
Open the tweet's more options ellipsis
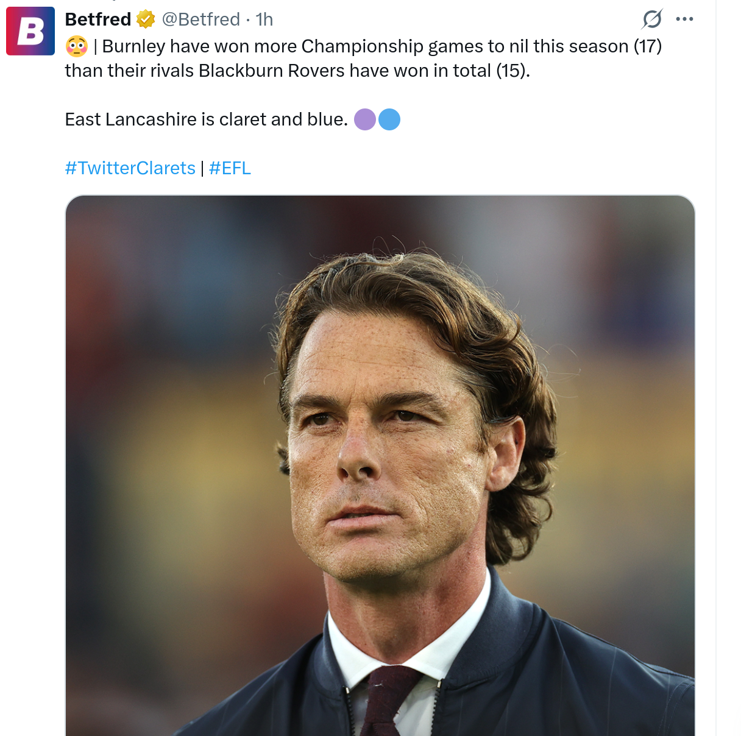coord(684,19)
